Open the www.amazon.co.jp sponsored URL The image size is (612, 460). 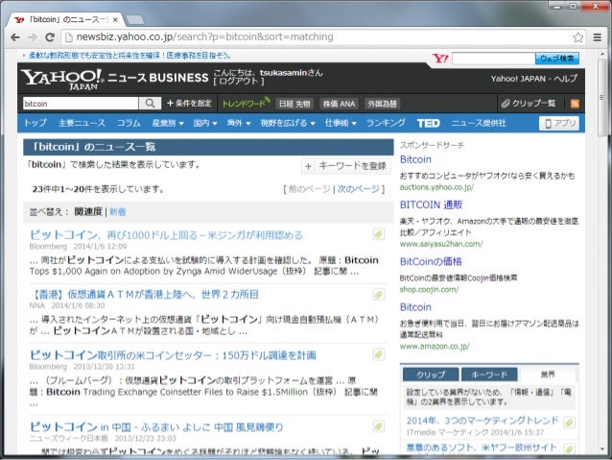point(435,347)
